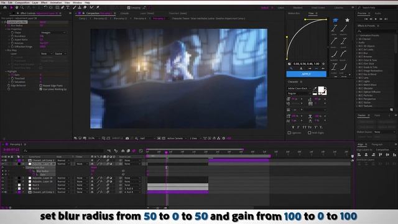Toggle Use Linear Working Space checkbox
This screenshot has width=398, height=224.
(41, 89)
